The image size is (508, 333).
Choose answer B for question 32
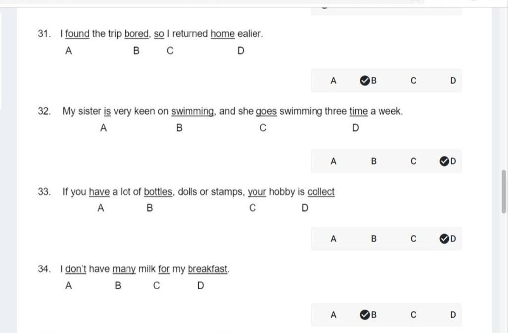373,161
